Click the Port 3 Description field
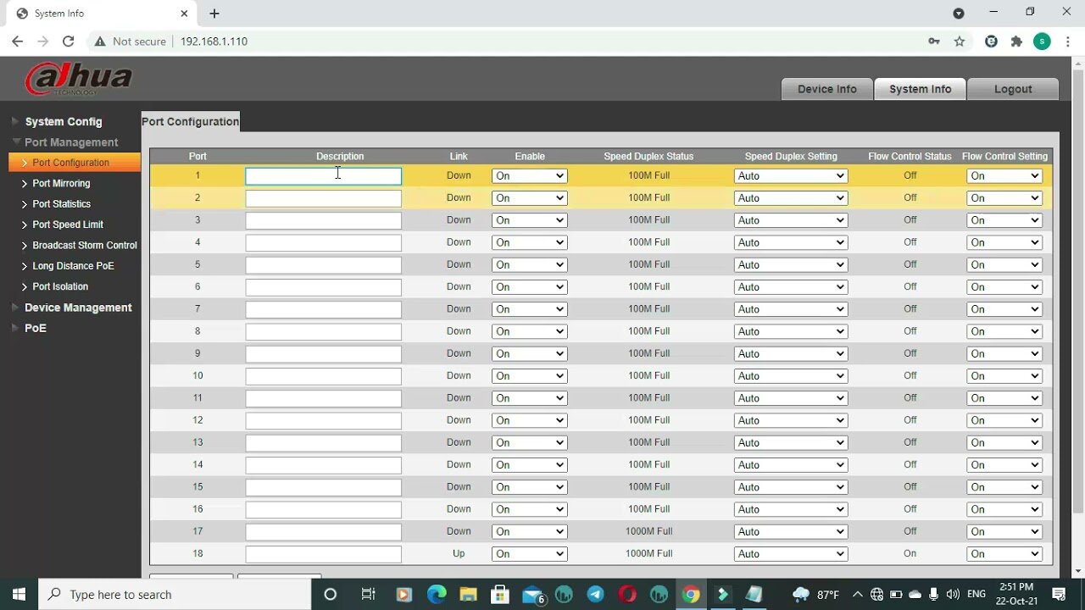1085x610 pixels. [323, 220]
